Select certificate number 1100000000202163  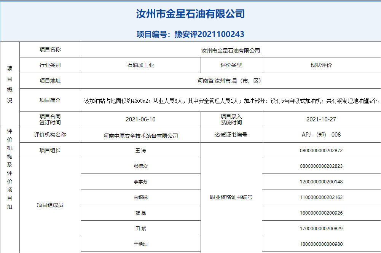pos(321,197)
